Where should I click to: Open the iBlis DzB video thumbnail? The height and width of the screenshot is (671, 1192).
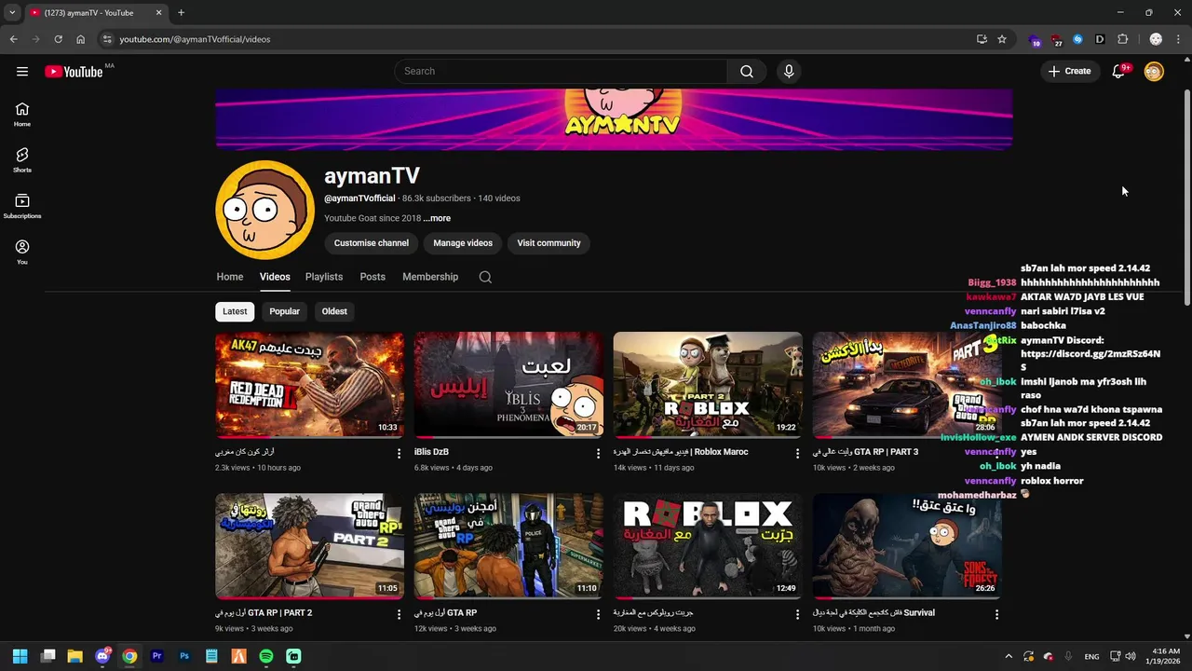click(x=508, y=385)
